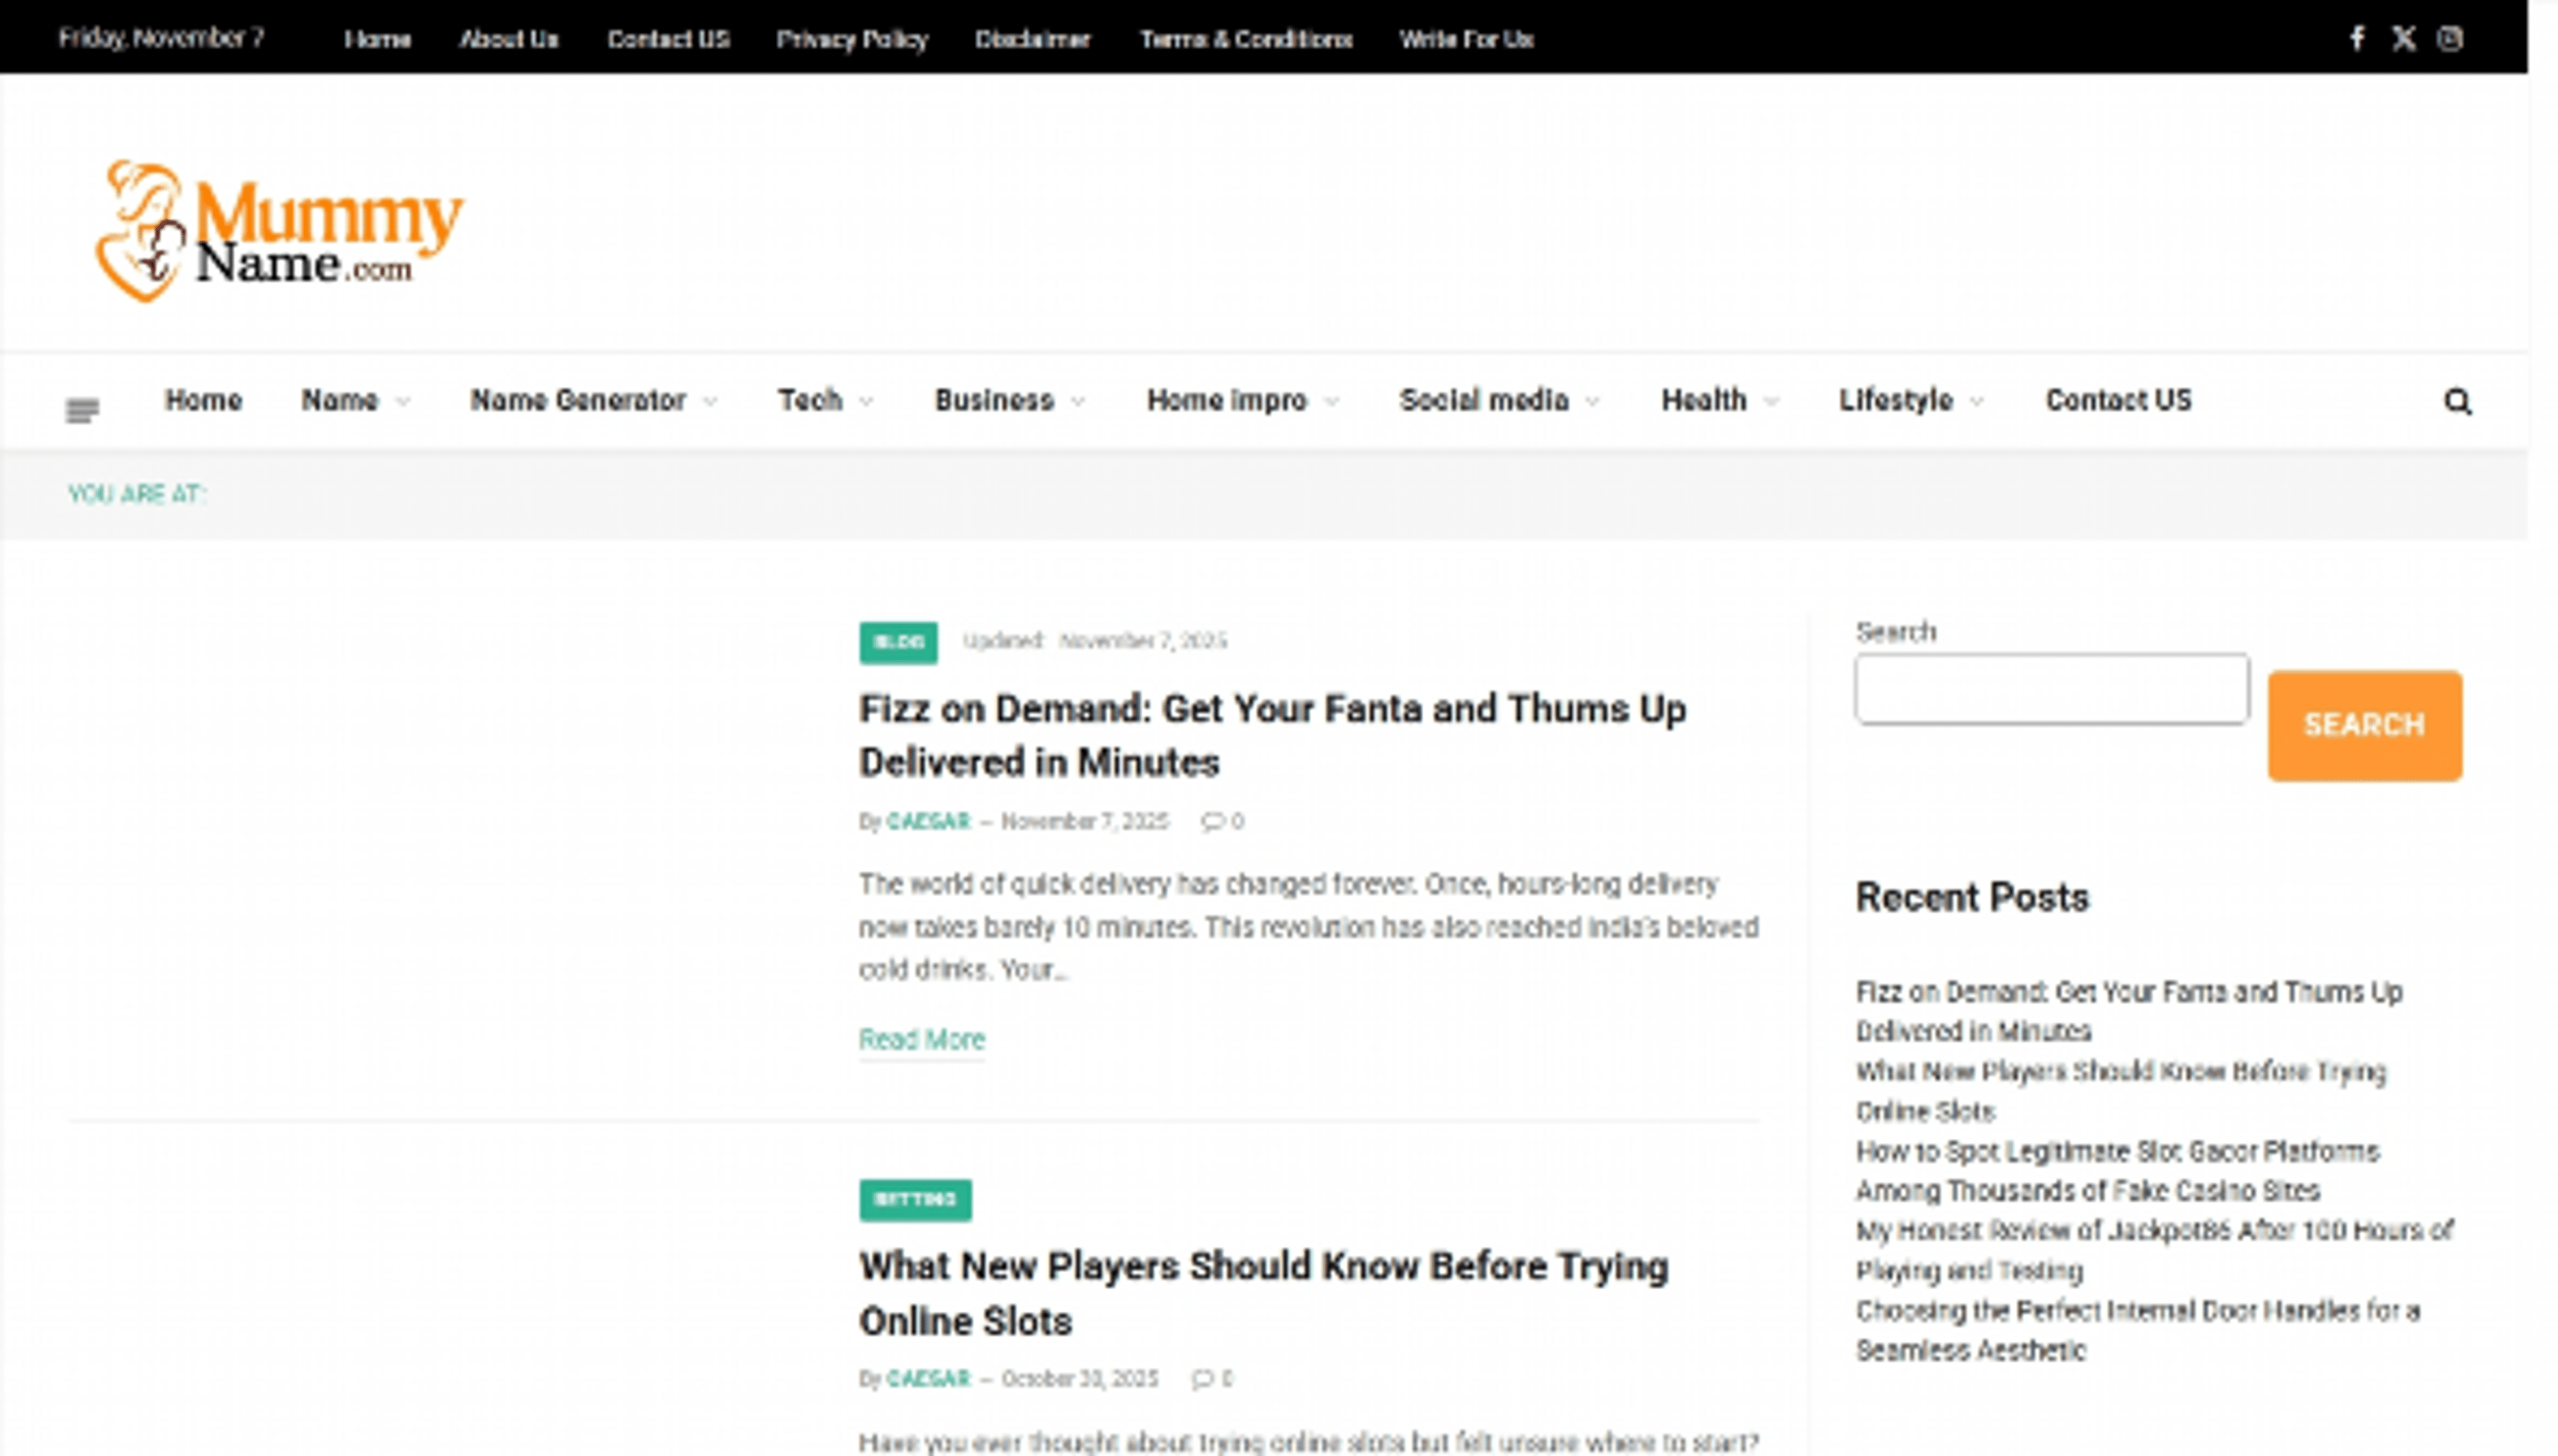Screen dimensions: 2558x1456
Task: Click the MummyName.com logo
Action: point(279,231)
